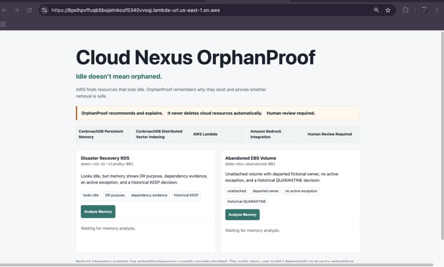The image size is (444, 267).
Task: Select the AWS Lambda badge
Action: pos(218,134)
